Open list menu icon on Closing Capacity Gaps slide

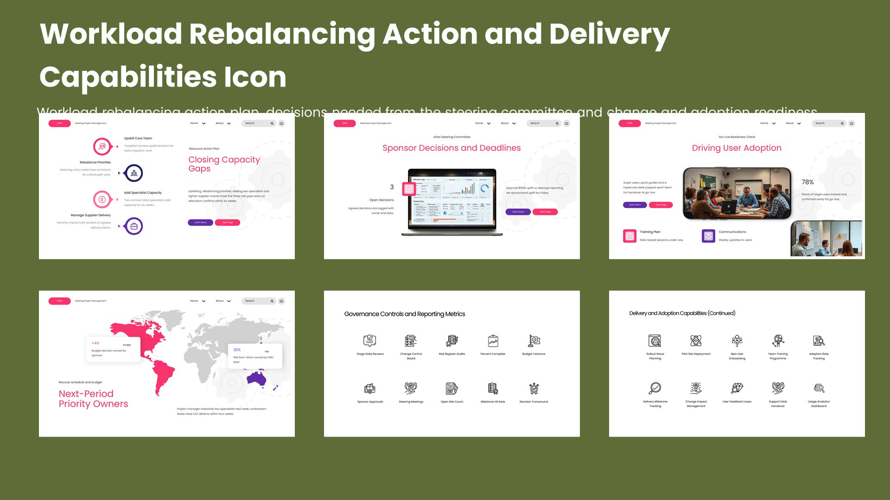click(281, 123)
